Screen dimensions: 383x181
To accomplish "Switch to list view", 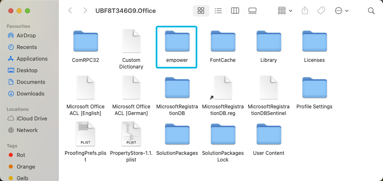I will point(218,11).
